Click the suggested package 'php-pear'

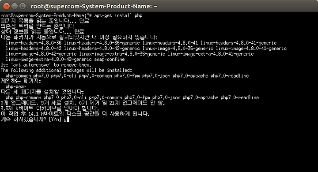[x=15, y=87]
